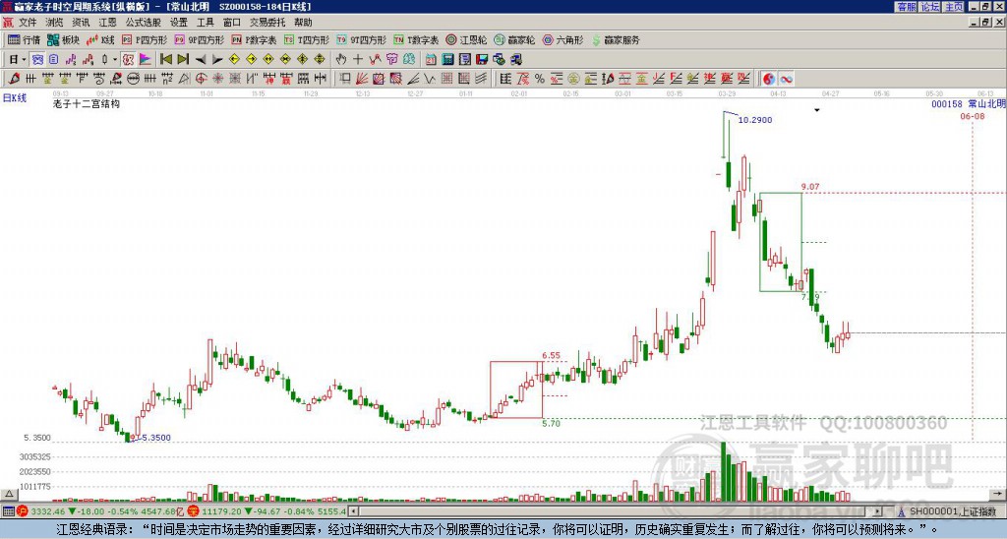Image resolution: width=1007 pixels, height=539 pixels.
Task: Toggle the first highlighted chart-mode icon after 日
Action: tap(38, 60)
